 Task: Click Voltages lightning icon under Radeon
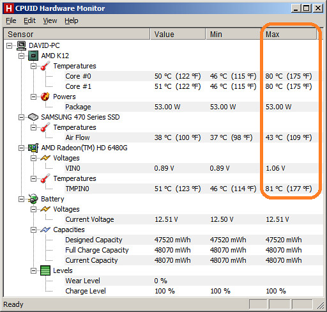coord(45,158)
